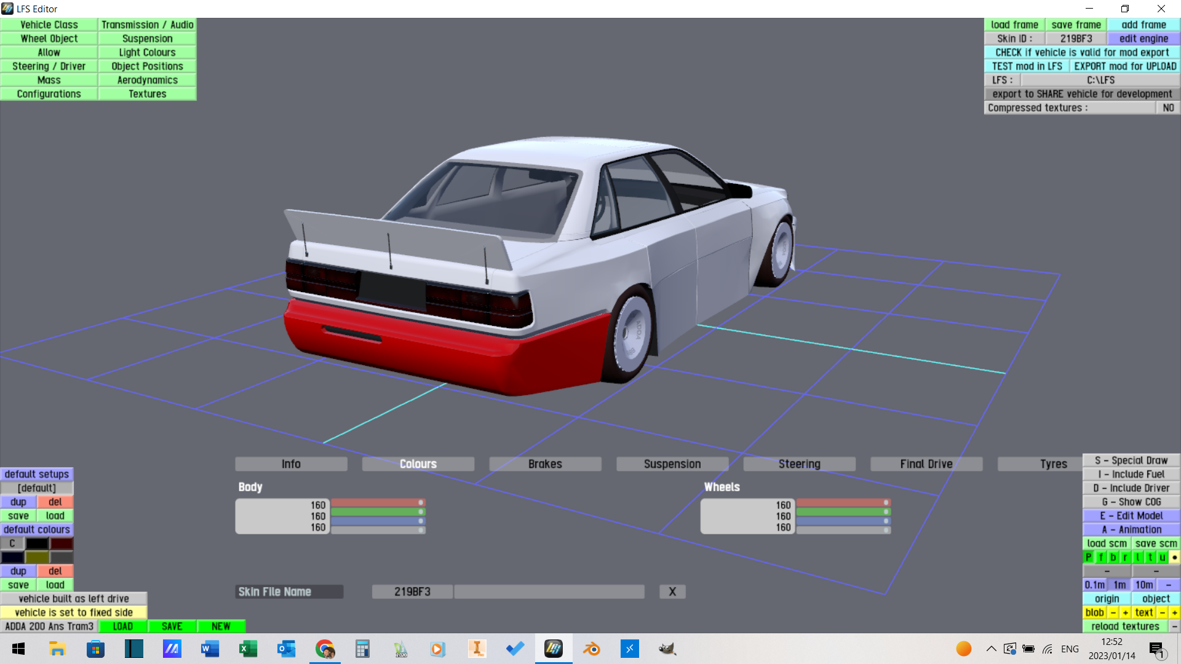
Task: Click the plus button next to blob
Action: (x=1125, y=612)
